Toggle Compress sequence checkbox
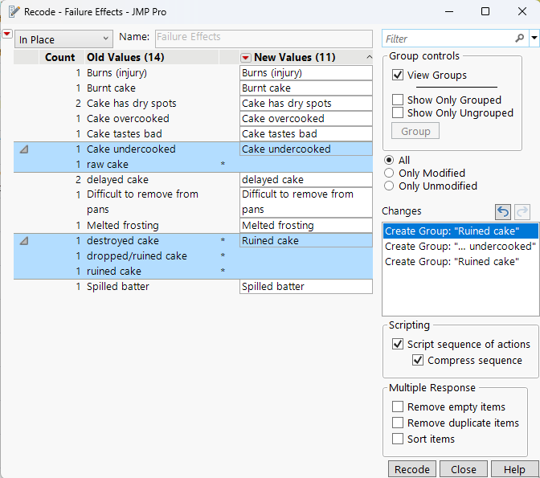This screenshot has height=478, width=540. pyautogui.click(x=418, y=361)
